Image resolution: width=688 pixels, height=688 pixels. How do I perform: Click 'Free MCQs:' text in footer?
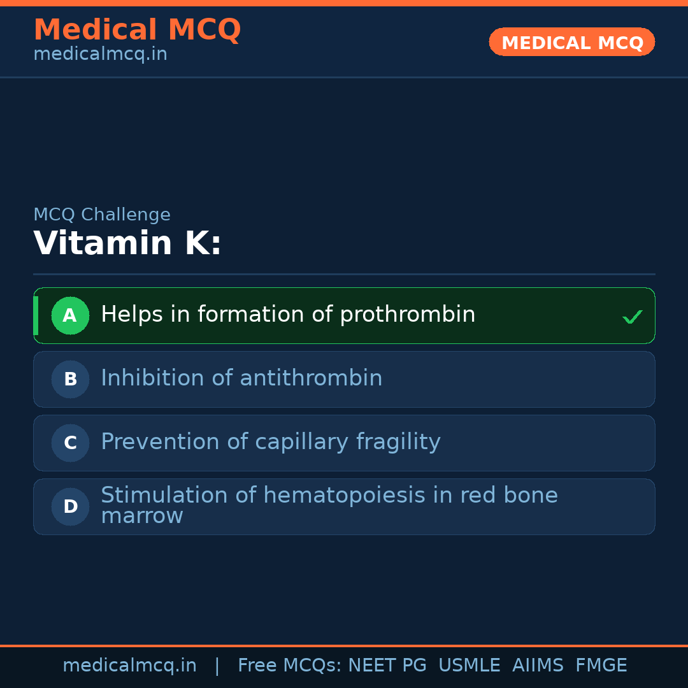tap(290, 666)
